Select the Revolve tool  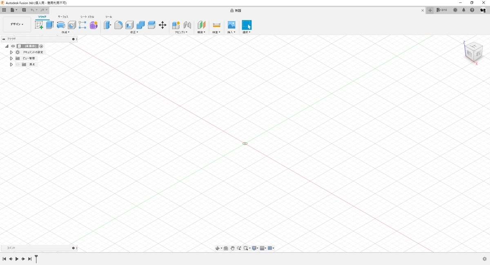click(x=61, y=25)
